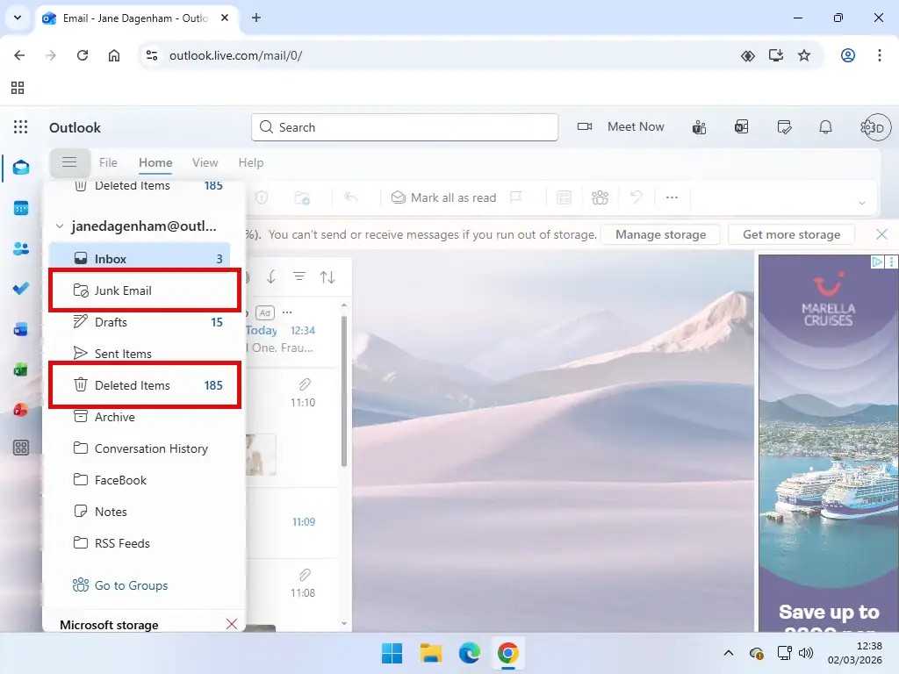Click the filter icon above the message list
The image size is (899, 674).
pos(299,276)
